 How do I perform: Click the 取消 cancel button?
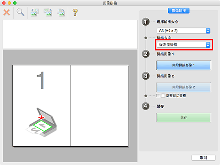point(203,158)
